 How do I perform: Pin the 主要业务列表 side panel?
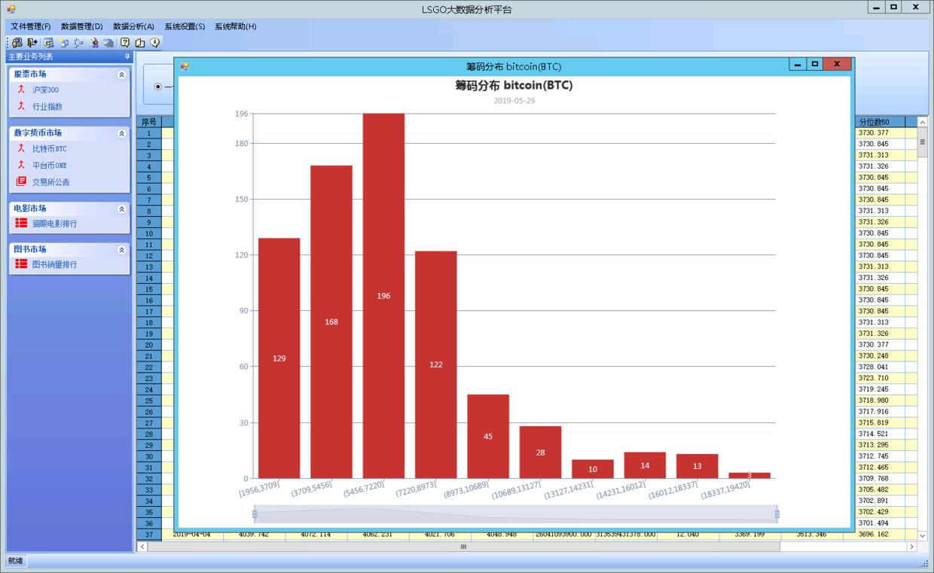[127, 57]
